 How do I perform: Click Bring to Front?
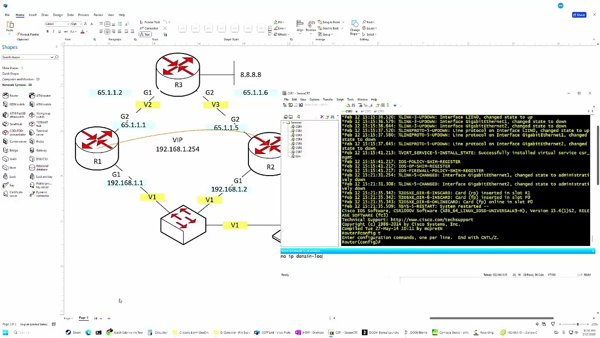[329, 22]
